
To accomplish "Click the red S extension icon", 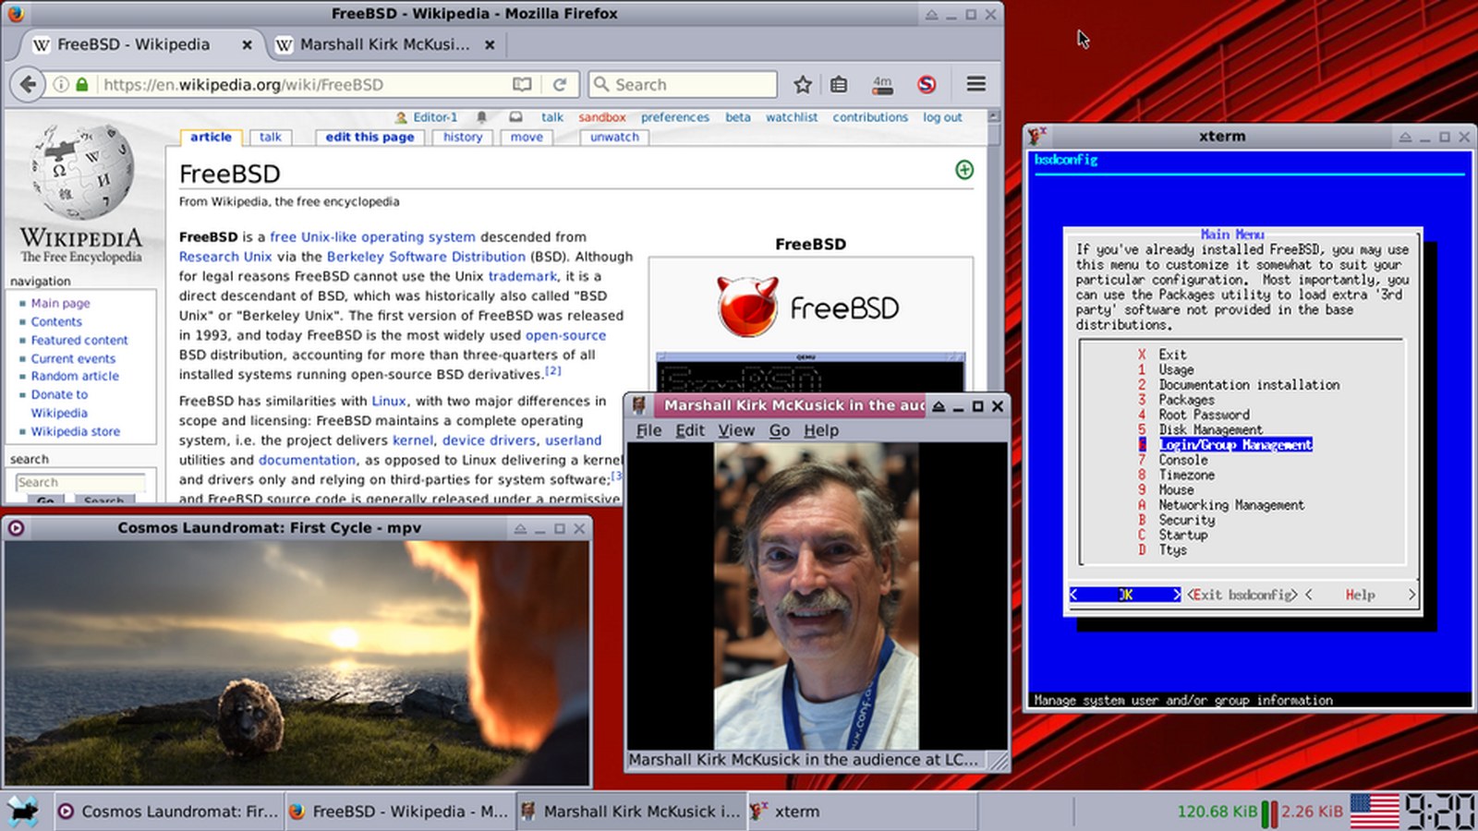I will 927,84.
